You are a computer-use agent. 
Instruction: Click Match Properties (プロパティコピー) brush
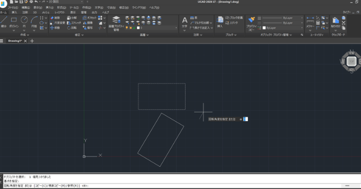[251, 23]
